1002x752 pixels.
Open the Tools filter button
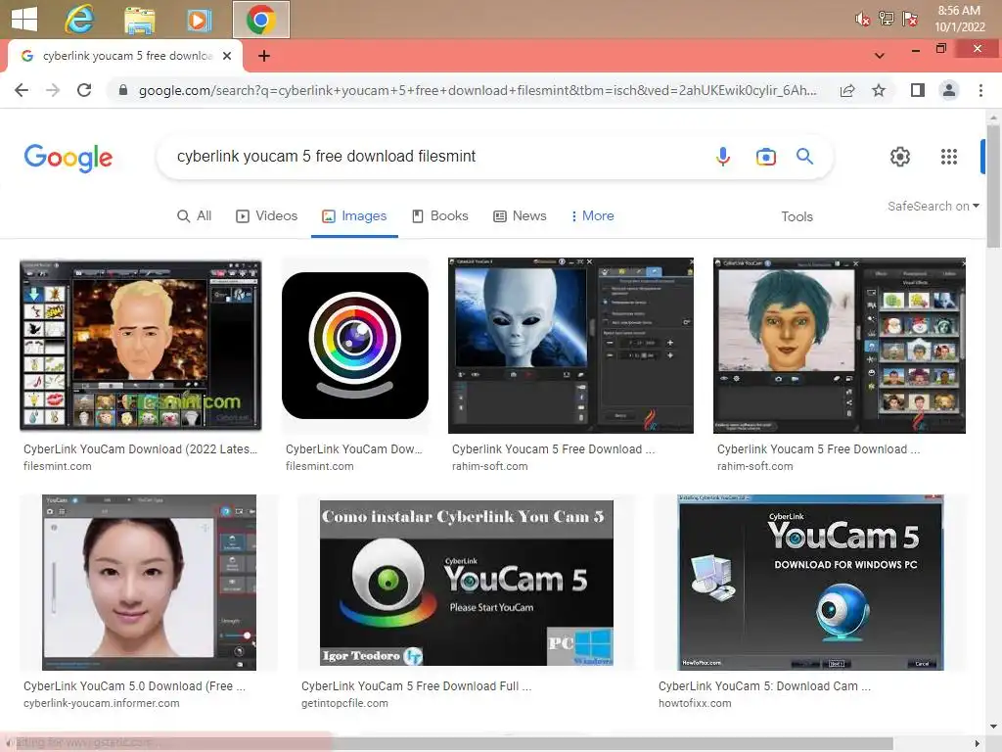[797, 216]
